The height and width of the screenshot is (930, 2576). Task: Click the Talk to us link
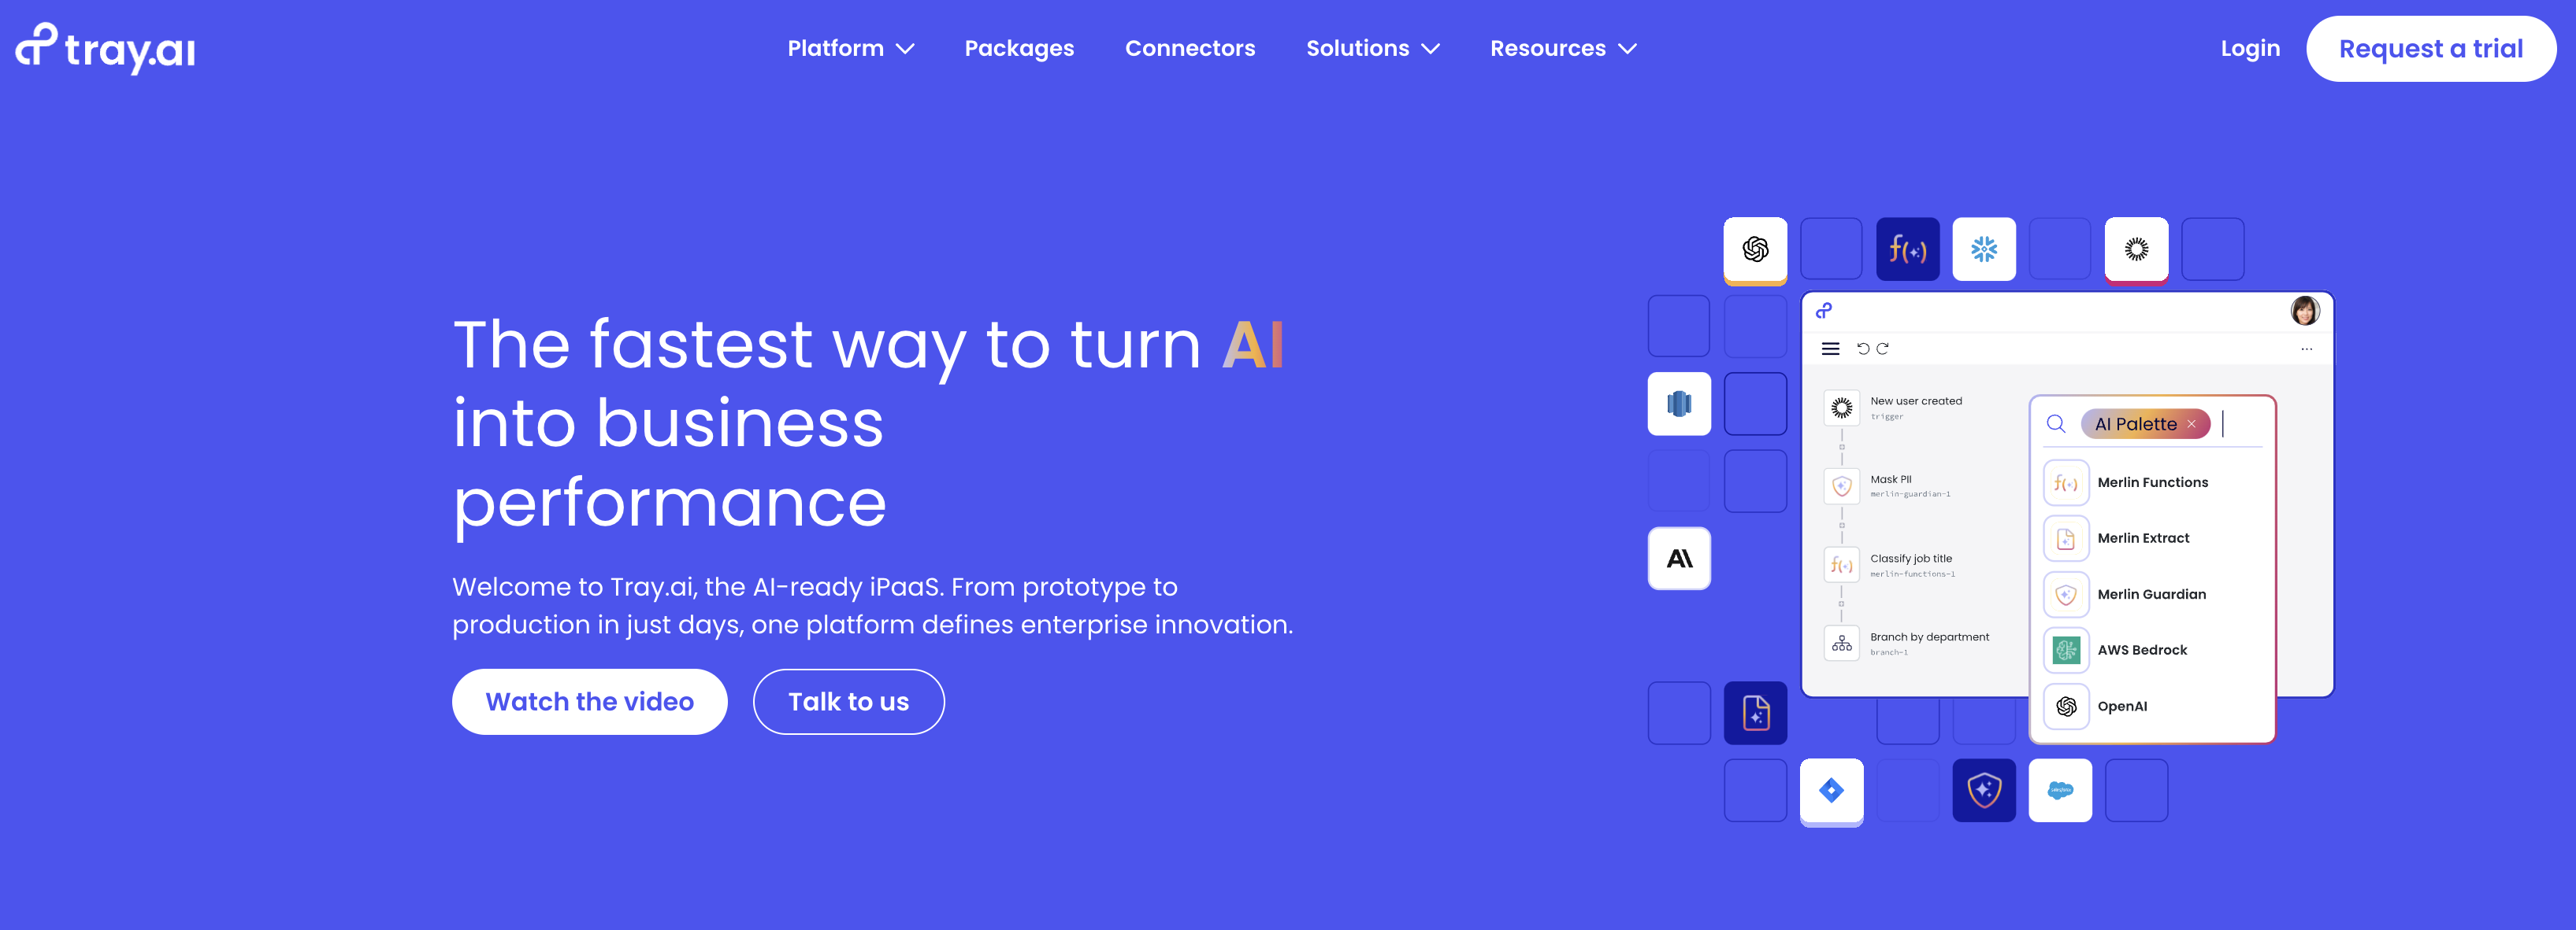[848, 700]
